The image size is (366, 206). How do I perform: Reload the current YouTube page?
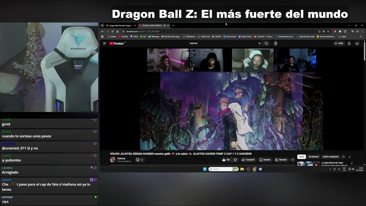coord(112,31)
